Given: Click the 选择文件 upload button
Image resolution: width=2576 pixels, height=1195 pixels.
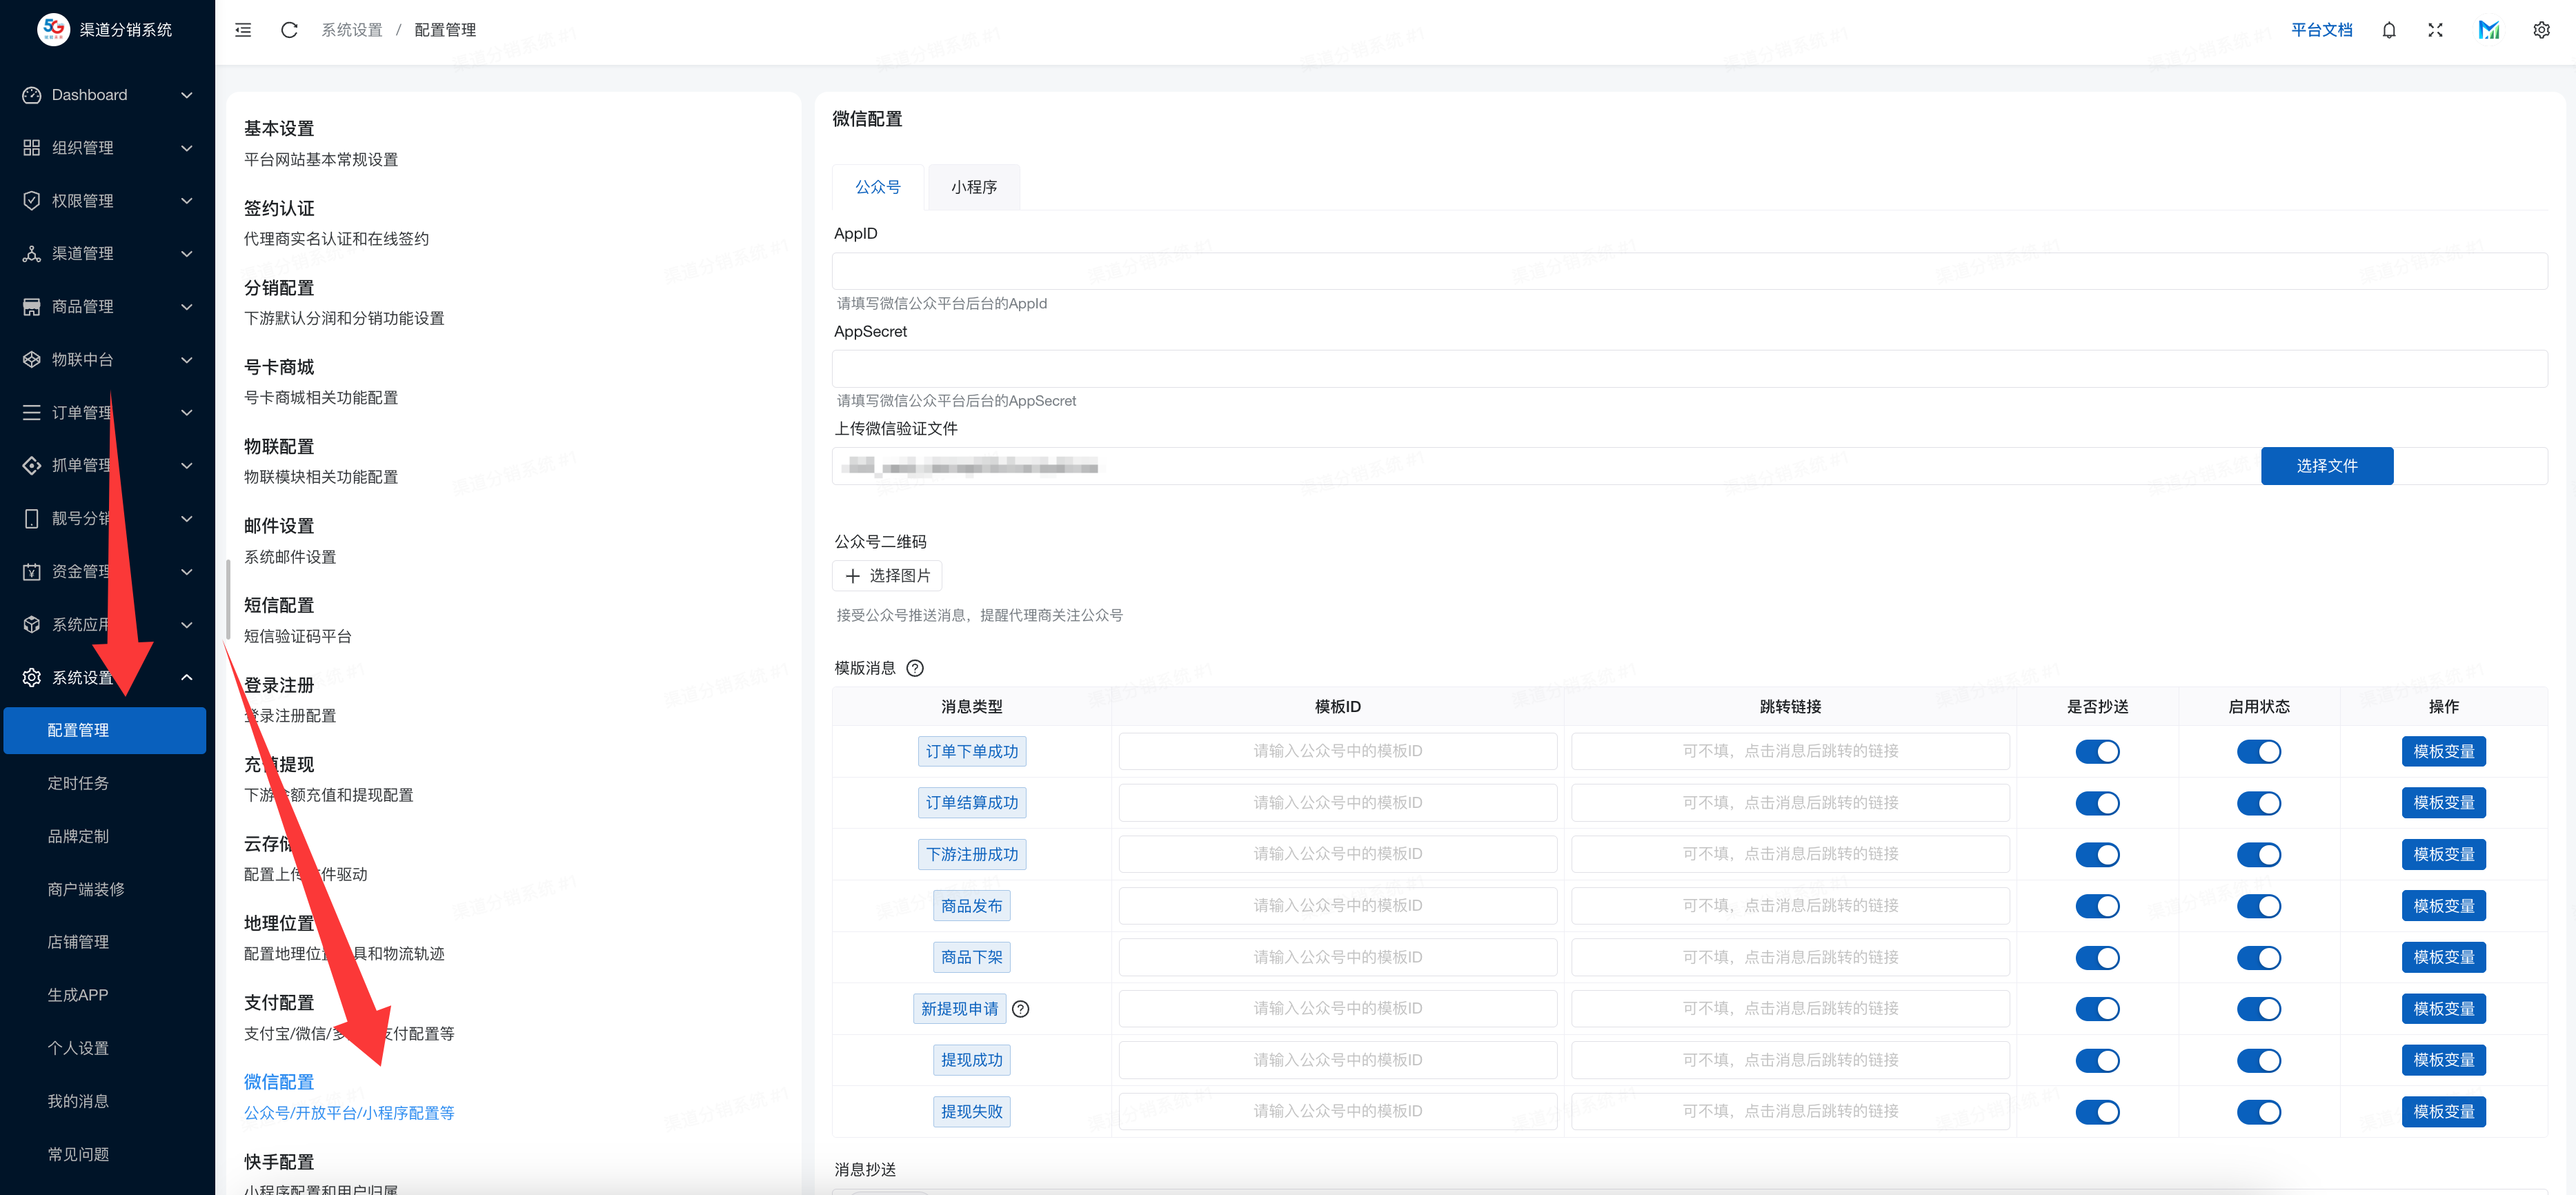Looking at the screenshot, I should click(x=2326, y=466).
